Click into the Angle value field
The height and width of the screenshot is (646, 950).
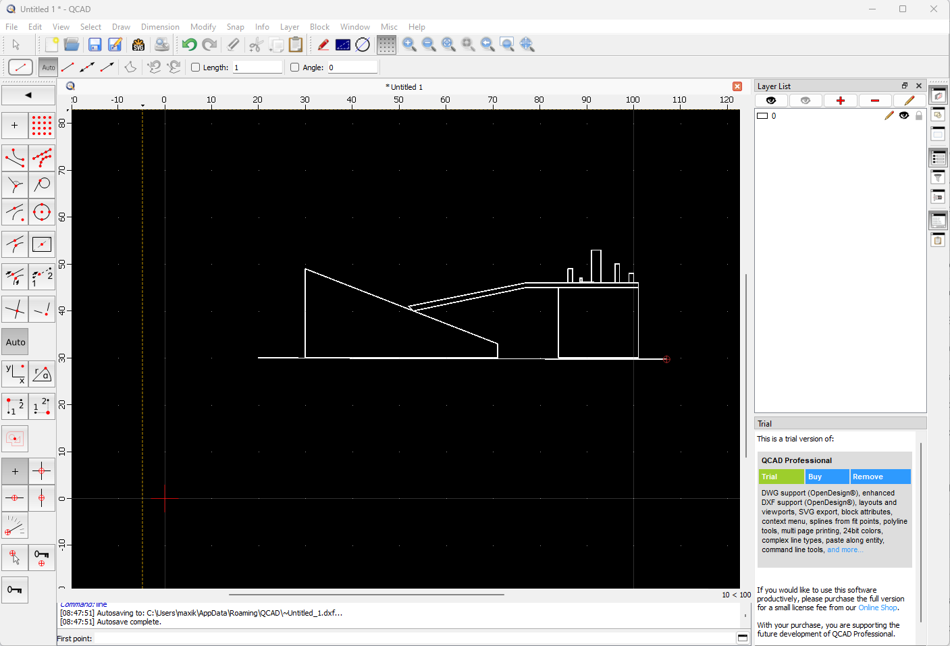[352, 67]
